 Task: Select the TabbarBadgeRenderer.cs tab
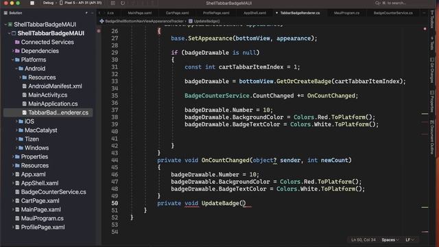[x=300, y=13]
